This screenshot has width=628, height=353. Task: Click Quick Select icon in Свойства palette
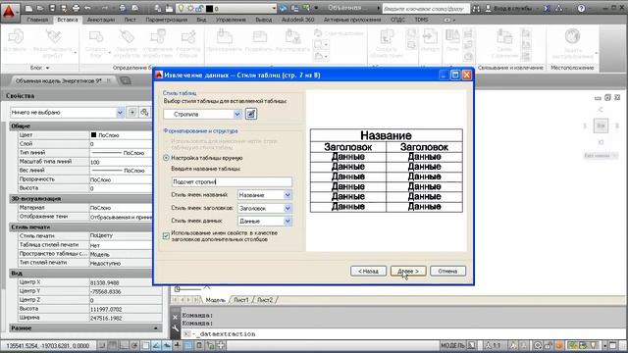[144, 113]
